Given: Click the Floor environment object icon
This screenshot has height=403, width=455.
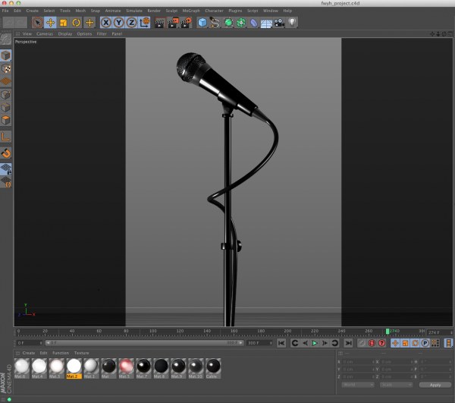Looking at the screenshot, I should click(x=266, y=23).
